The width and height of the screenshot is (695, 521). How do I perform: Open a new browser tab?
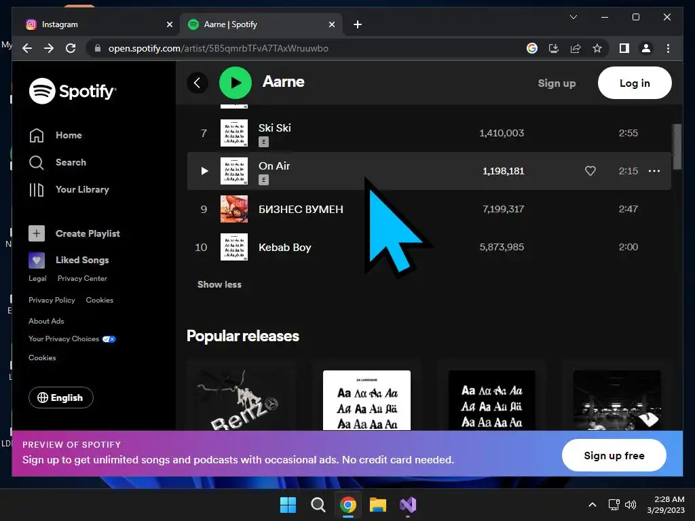pyautogui.click(x=358, y=24)
